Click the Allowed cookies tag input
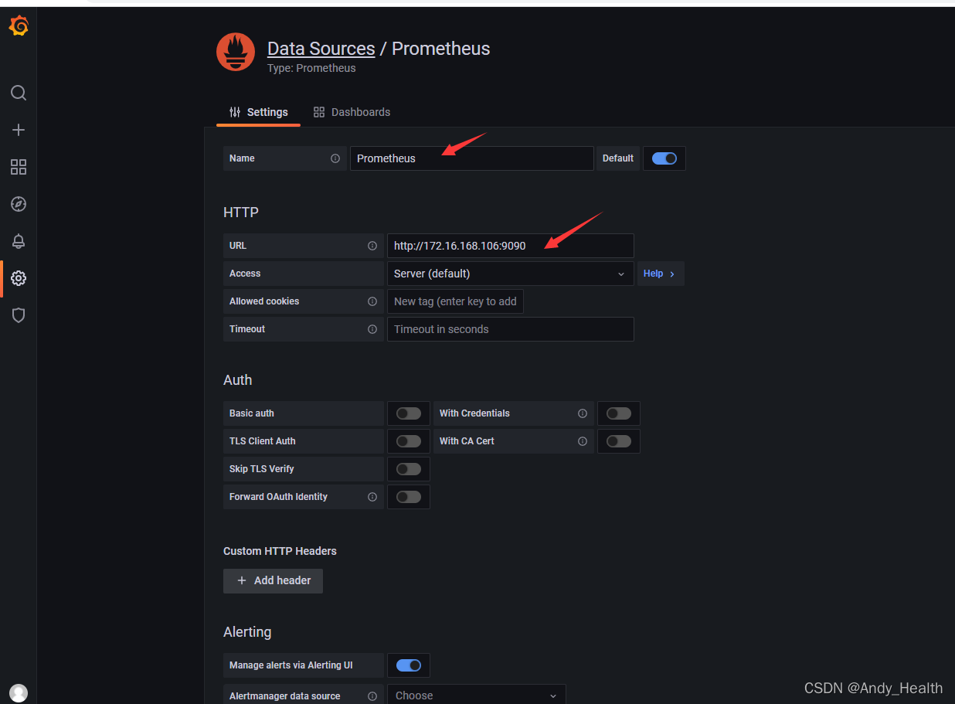This screenshot has width=955, height=704. 455,301
